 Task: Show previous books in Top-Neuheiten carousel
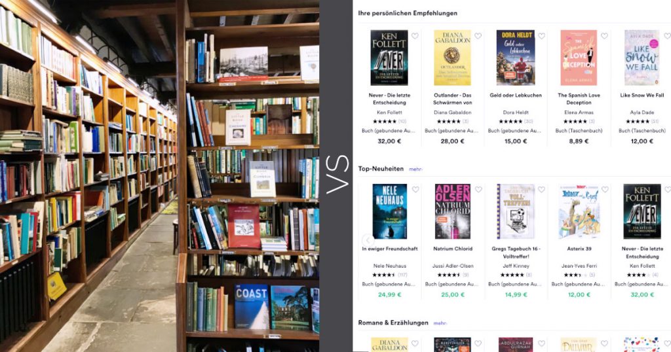tap(368, 239)
